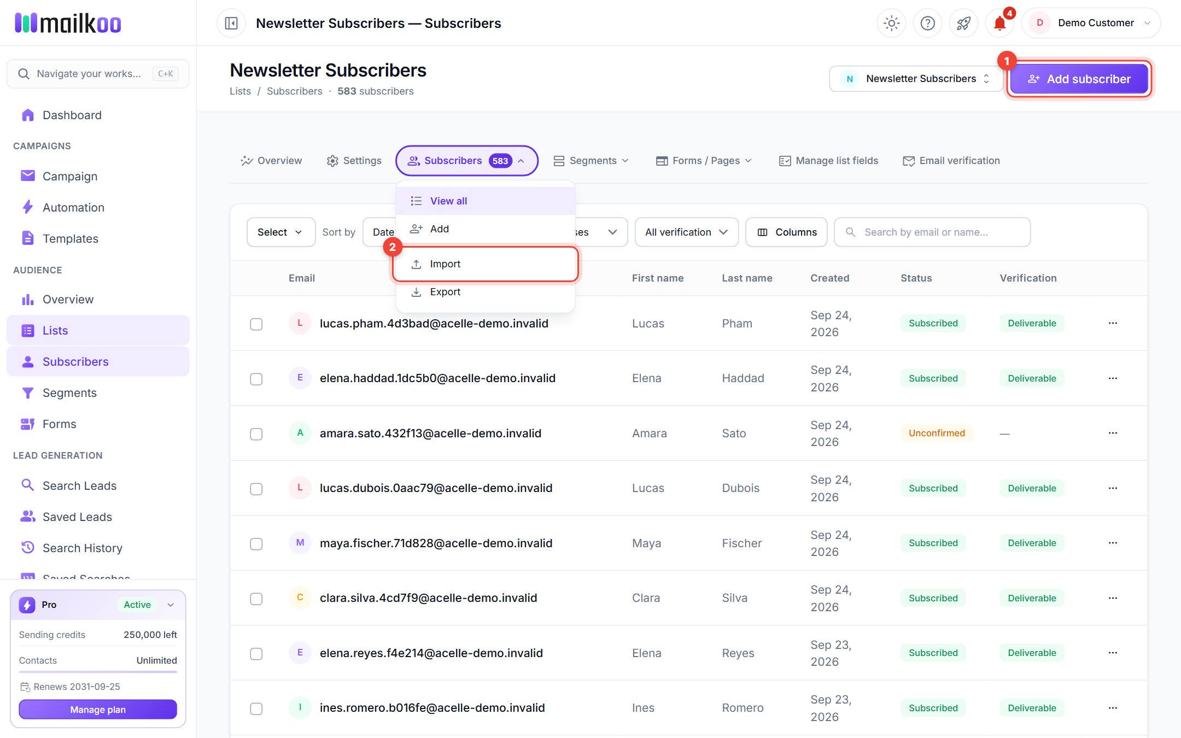The width and height of the screenshot is (1181, 738).
Task: Open Forms in the sidebar
Action: click(x=98, y=424)
